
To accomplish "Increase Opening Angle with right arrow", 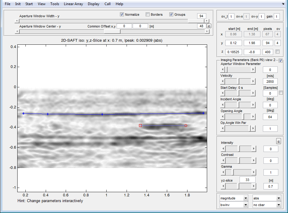I will click(x=253, y=117).
